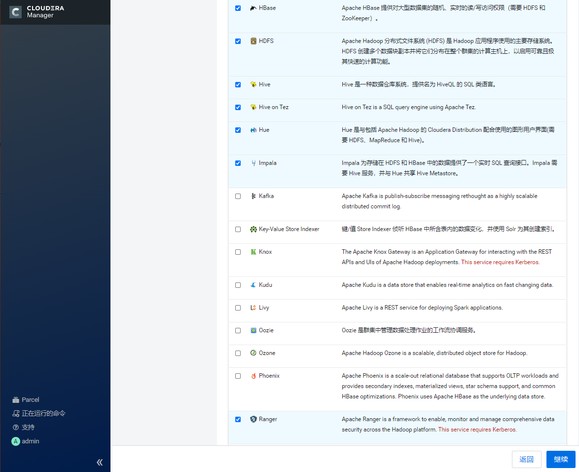Click the Kafka service icon
The width and height of the screenshot is (579, 472).
pyautogui.click(x=253, y=197)
